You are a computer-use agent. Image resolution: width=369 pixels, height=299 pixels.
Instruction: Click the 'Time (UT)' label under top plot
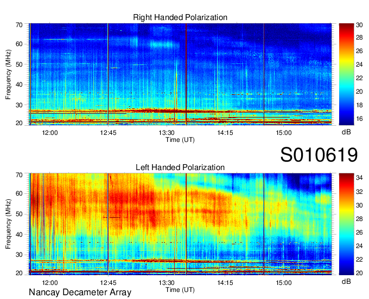pyautogui.click(x=180, y=140)
